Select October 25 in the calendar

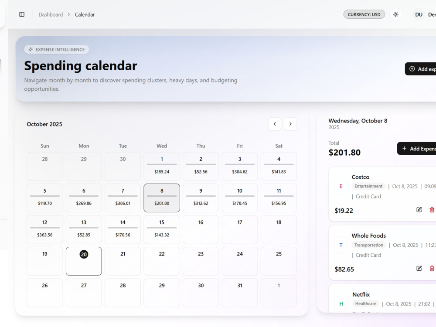279,261
